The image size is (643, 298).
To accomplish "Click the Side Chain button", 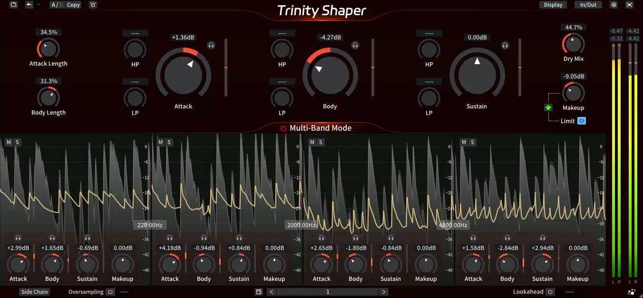I will pyautogui.click(x=35, y=292).
